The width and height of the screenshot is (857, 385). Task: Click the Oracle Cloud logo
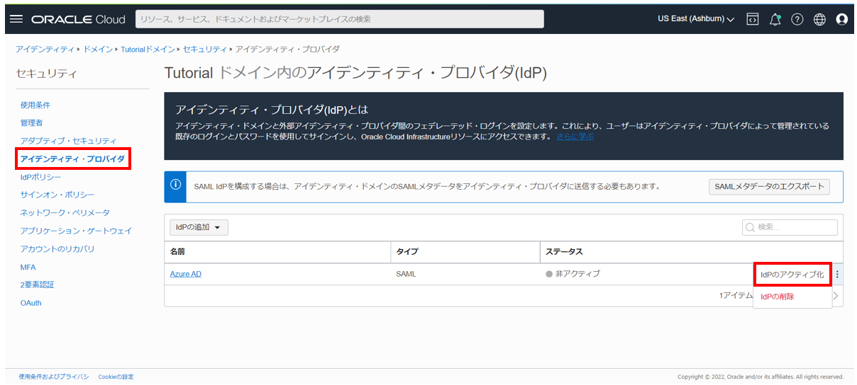pyautogui.click(x=78, y=19)
